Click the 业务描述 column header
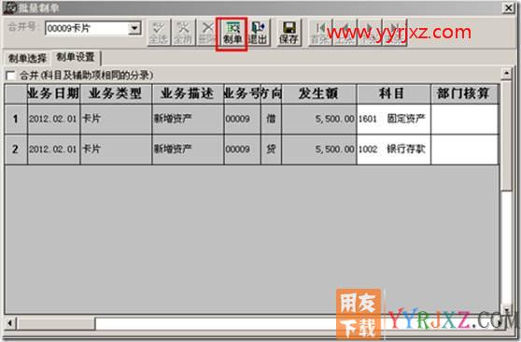This screenshot has height=342, width=521. [188, 93]
